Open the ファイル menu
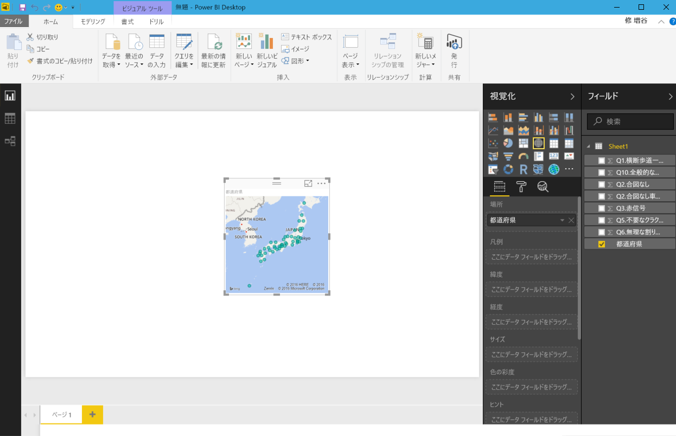 pos(14,22)
